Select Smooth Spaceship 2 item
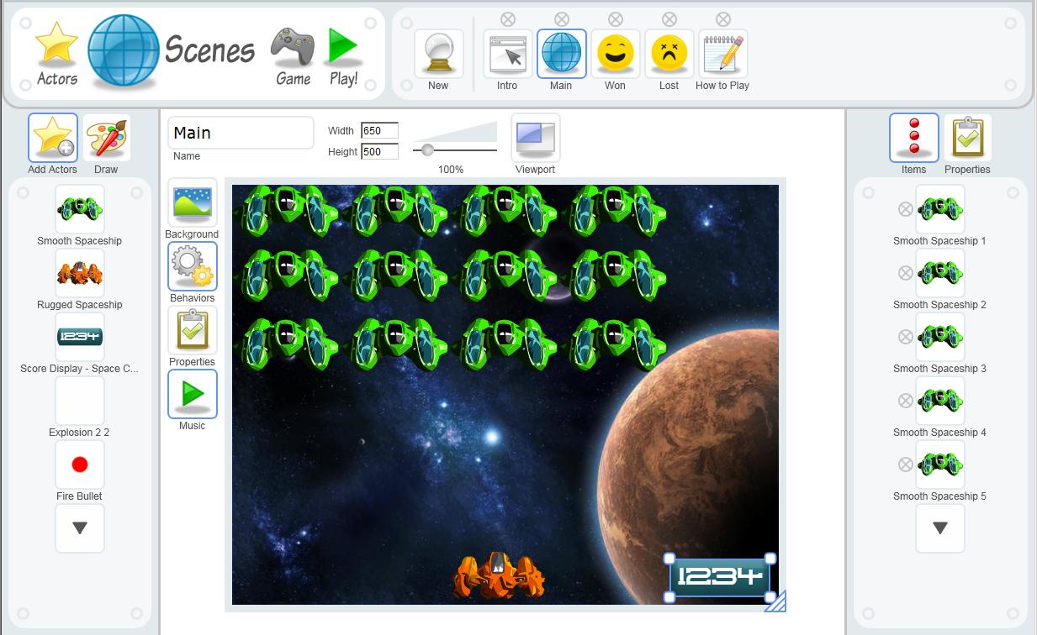The width and height of the screenshot is (1037, 635). coord(940,273)
